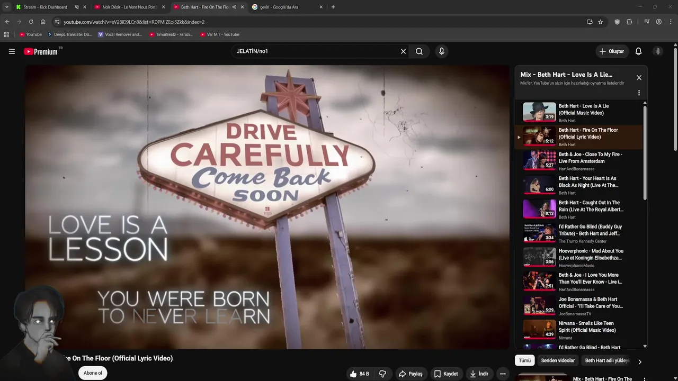Unmute the Kick Dashboard tab audio

(x=76, y=7)
